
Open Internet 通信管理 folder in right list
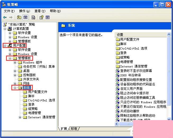134,66
